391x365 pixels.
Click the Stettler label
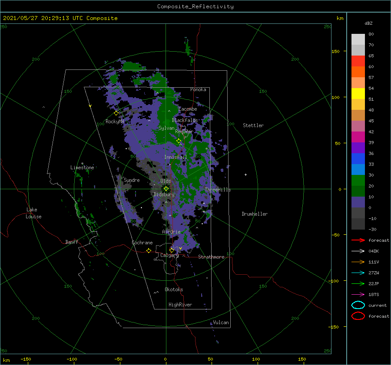coord(253,125)
